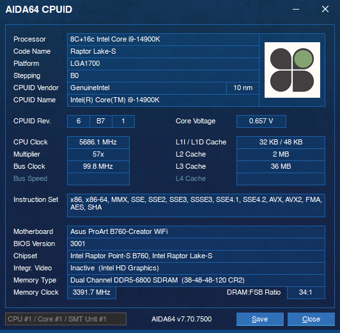Click the processor logo image
The width and height of the screenshot is (340, 333).
292,70
